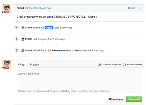
Task: Submit with the green Comment button
Action: pyautogui.click(x=134, y=99)
